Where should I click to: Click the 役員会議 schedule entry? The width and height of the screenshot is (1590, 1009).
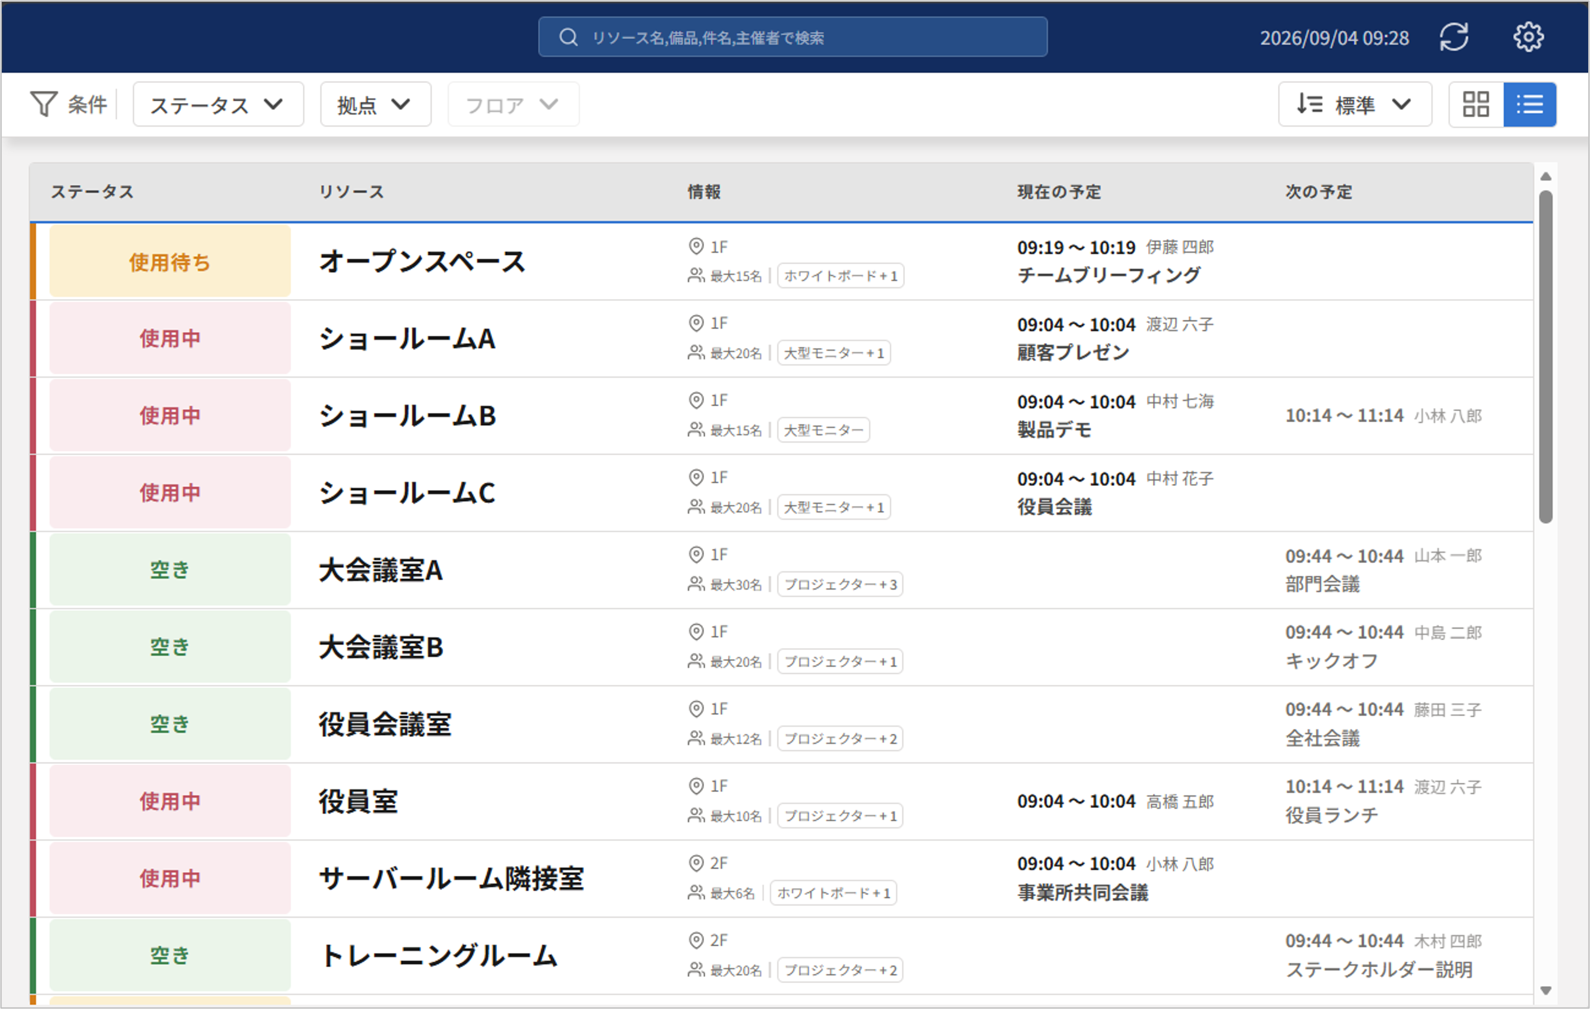1055,507
